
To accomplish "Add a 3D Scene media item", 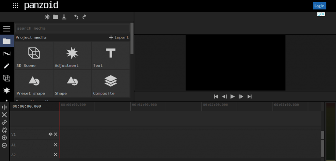I will tap(34, 55).
